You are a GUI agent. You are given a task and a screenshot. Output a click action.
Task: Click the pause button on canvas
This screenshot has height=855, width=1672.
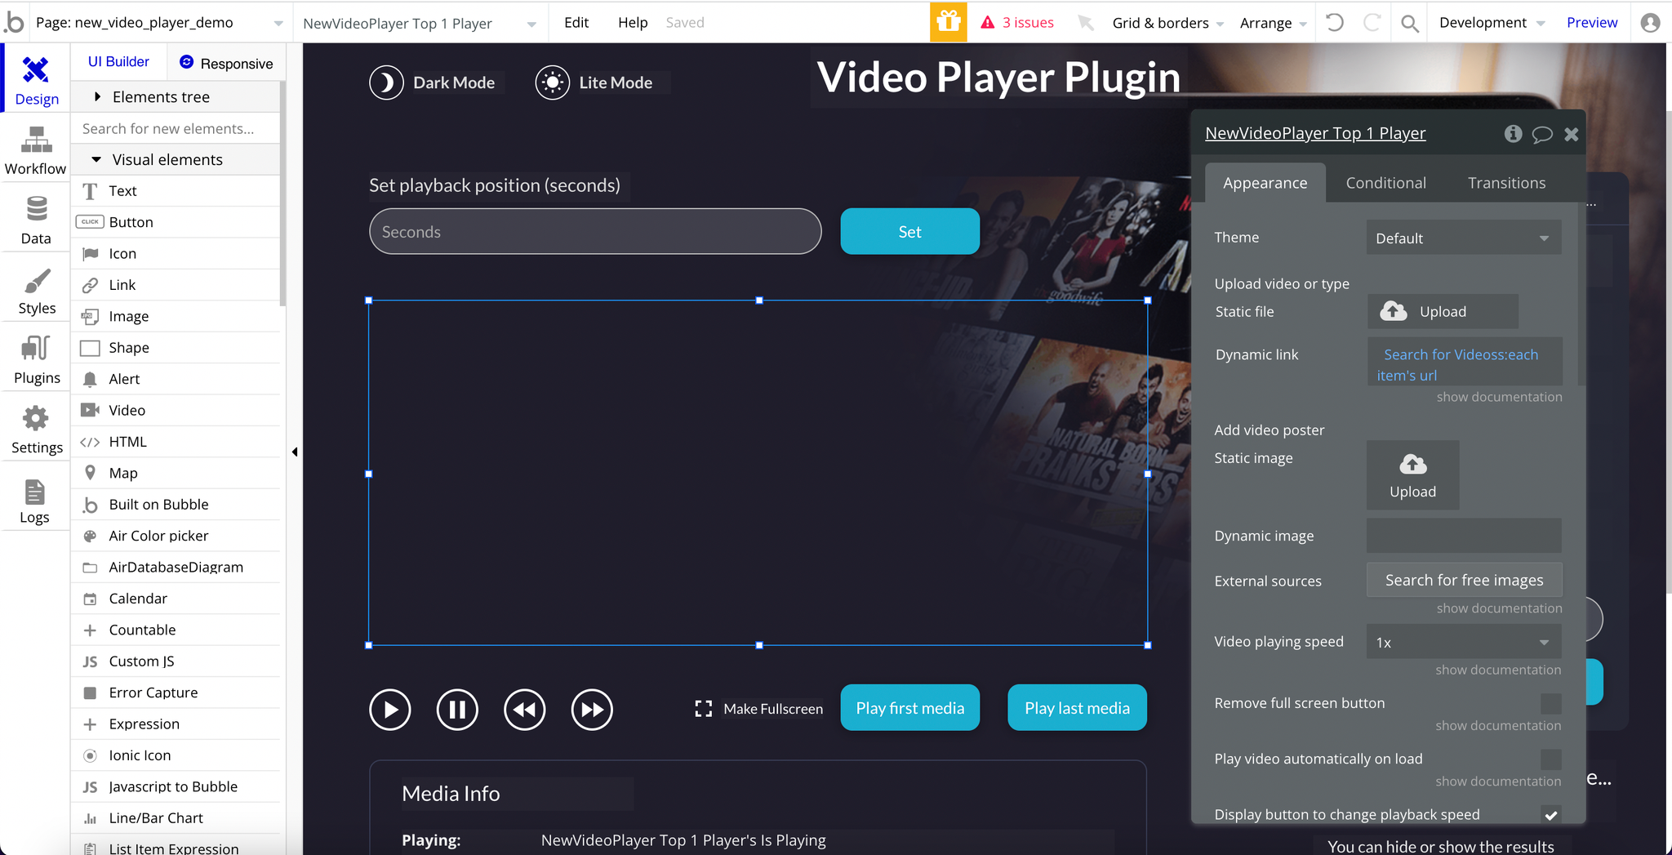click(x=457, y=710)
